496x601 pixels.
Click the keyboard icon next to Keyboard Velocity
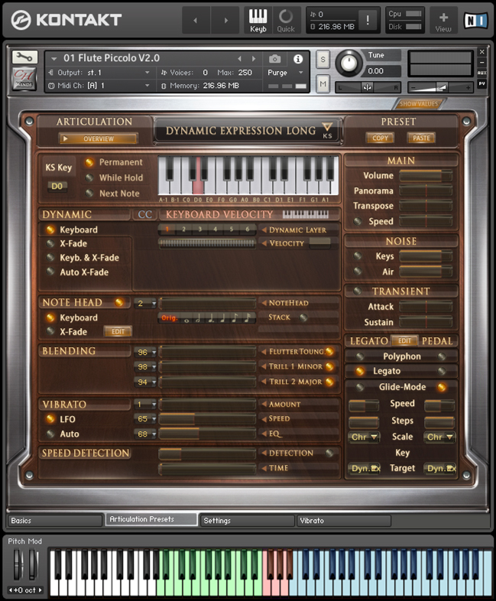pyautogui.click(x=305, y=214)
